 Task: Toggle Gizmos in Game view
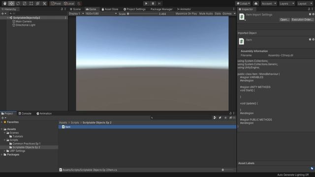227,14
